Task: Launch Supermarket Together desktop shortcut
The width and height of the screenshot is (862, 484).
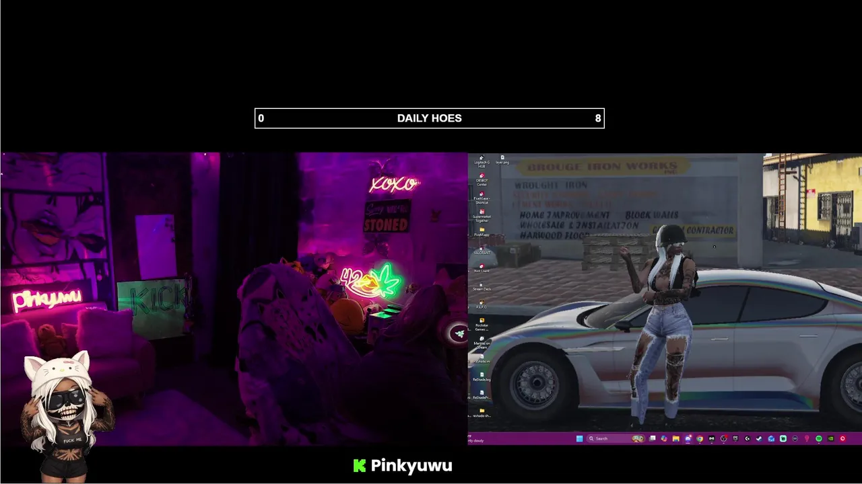Action: [482, 215]
